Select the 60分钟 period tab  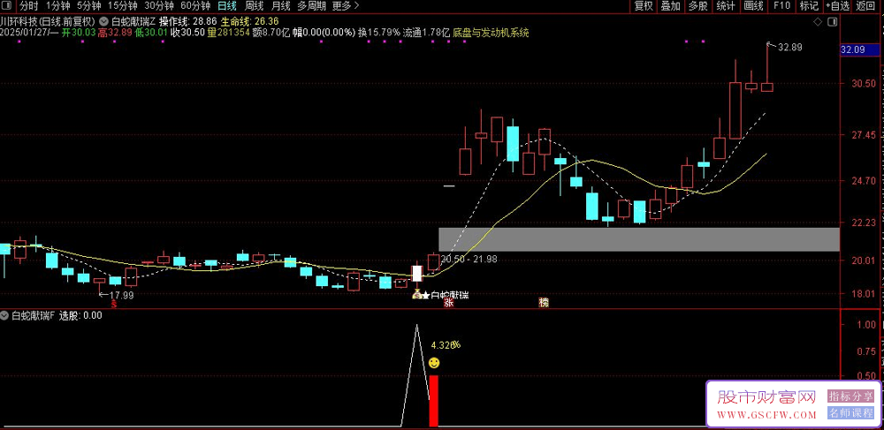tap(194, 6)
